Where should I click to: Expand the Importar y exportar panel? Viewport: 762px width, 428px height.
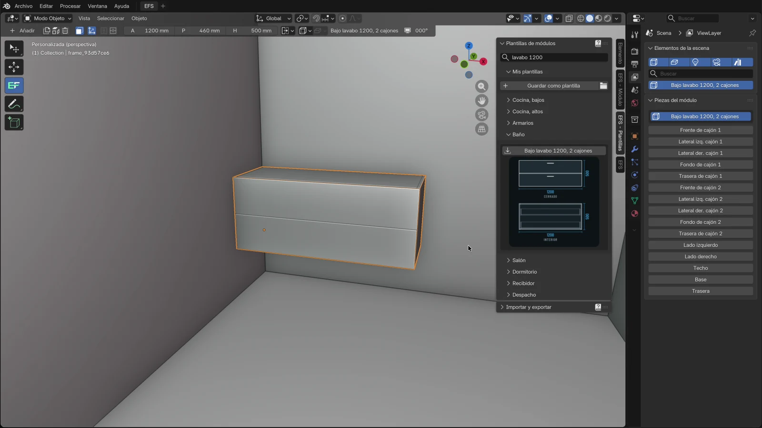click(528, 307)
